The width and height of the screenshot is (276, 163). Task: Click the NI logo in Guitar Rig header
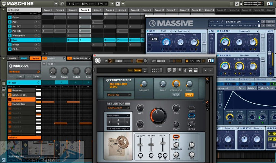pos(211,61)
